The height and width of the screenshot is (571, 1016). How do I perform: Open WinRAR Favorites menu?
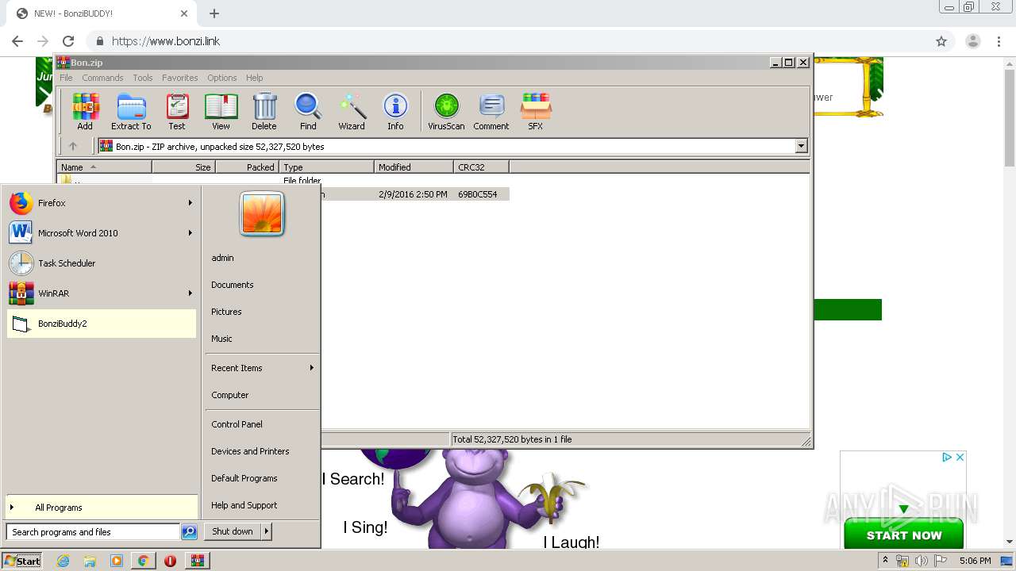pos(180,78)
